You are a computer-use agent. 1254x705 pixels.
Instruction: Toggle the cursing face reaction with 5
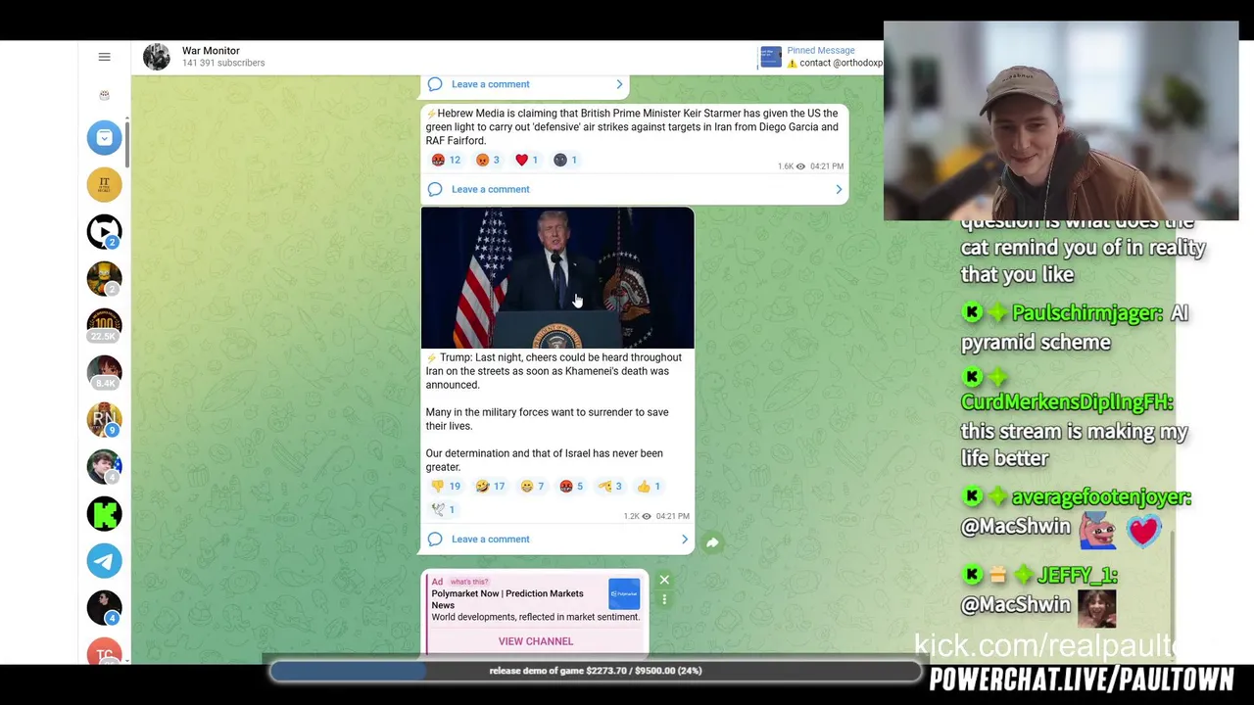[x=571, y=486]
